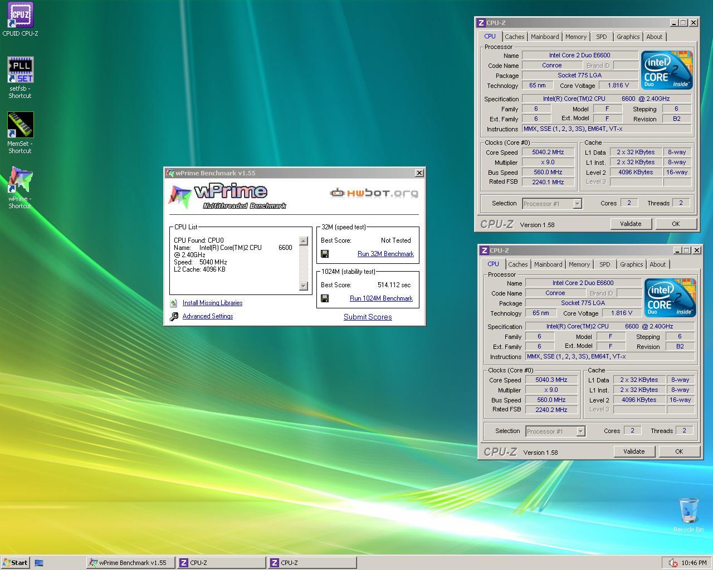Image resolution: width=713 pixels, height=570 pixels.
Task: Click the 514.112 sec best score
Action: click(x=394, y=285)
